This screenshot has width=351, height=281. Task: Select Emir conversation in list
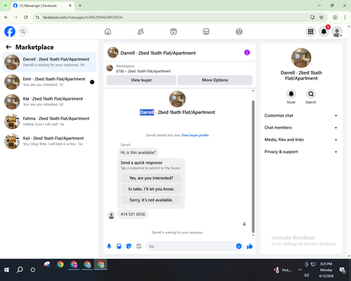tap(49, 82)
